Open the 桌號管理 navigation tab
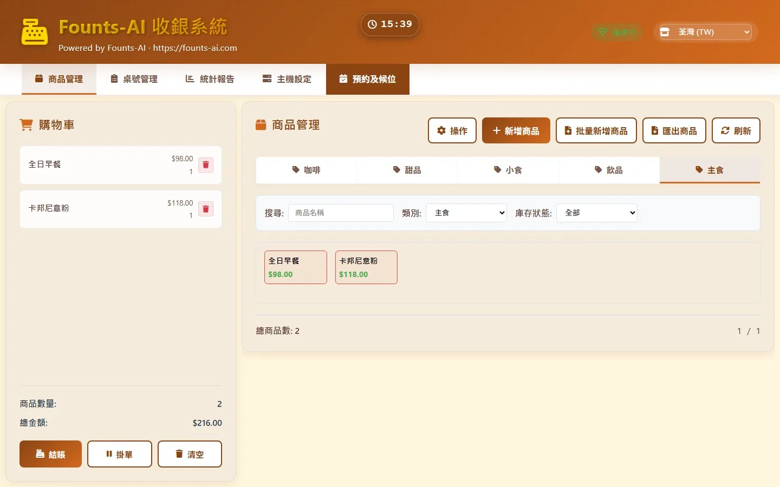 134,79
